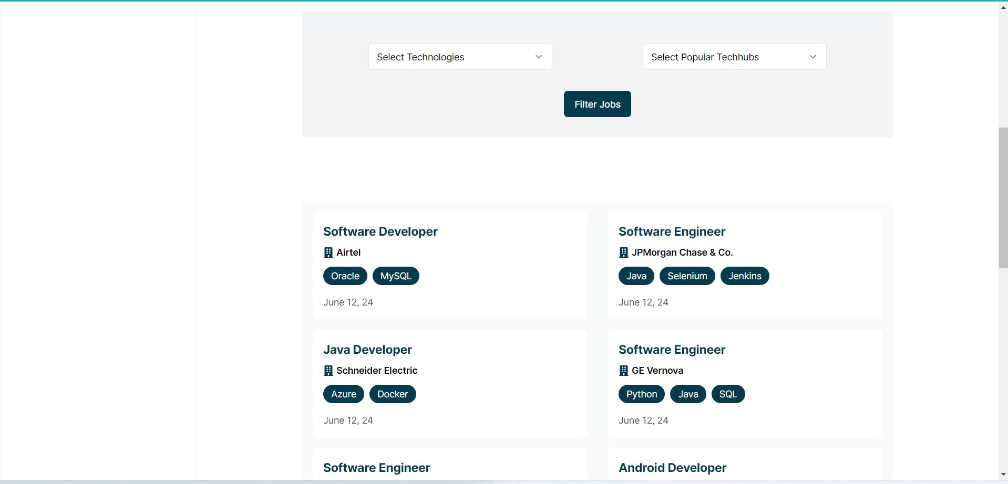
Task: Select the Java tag on GE Vernova card
Action: (x=688, y=394)
